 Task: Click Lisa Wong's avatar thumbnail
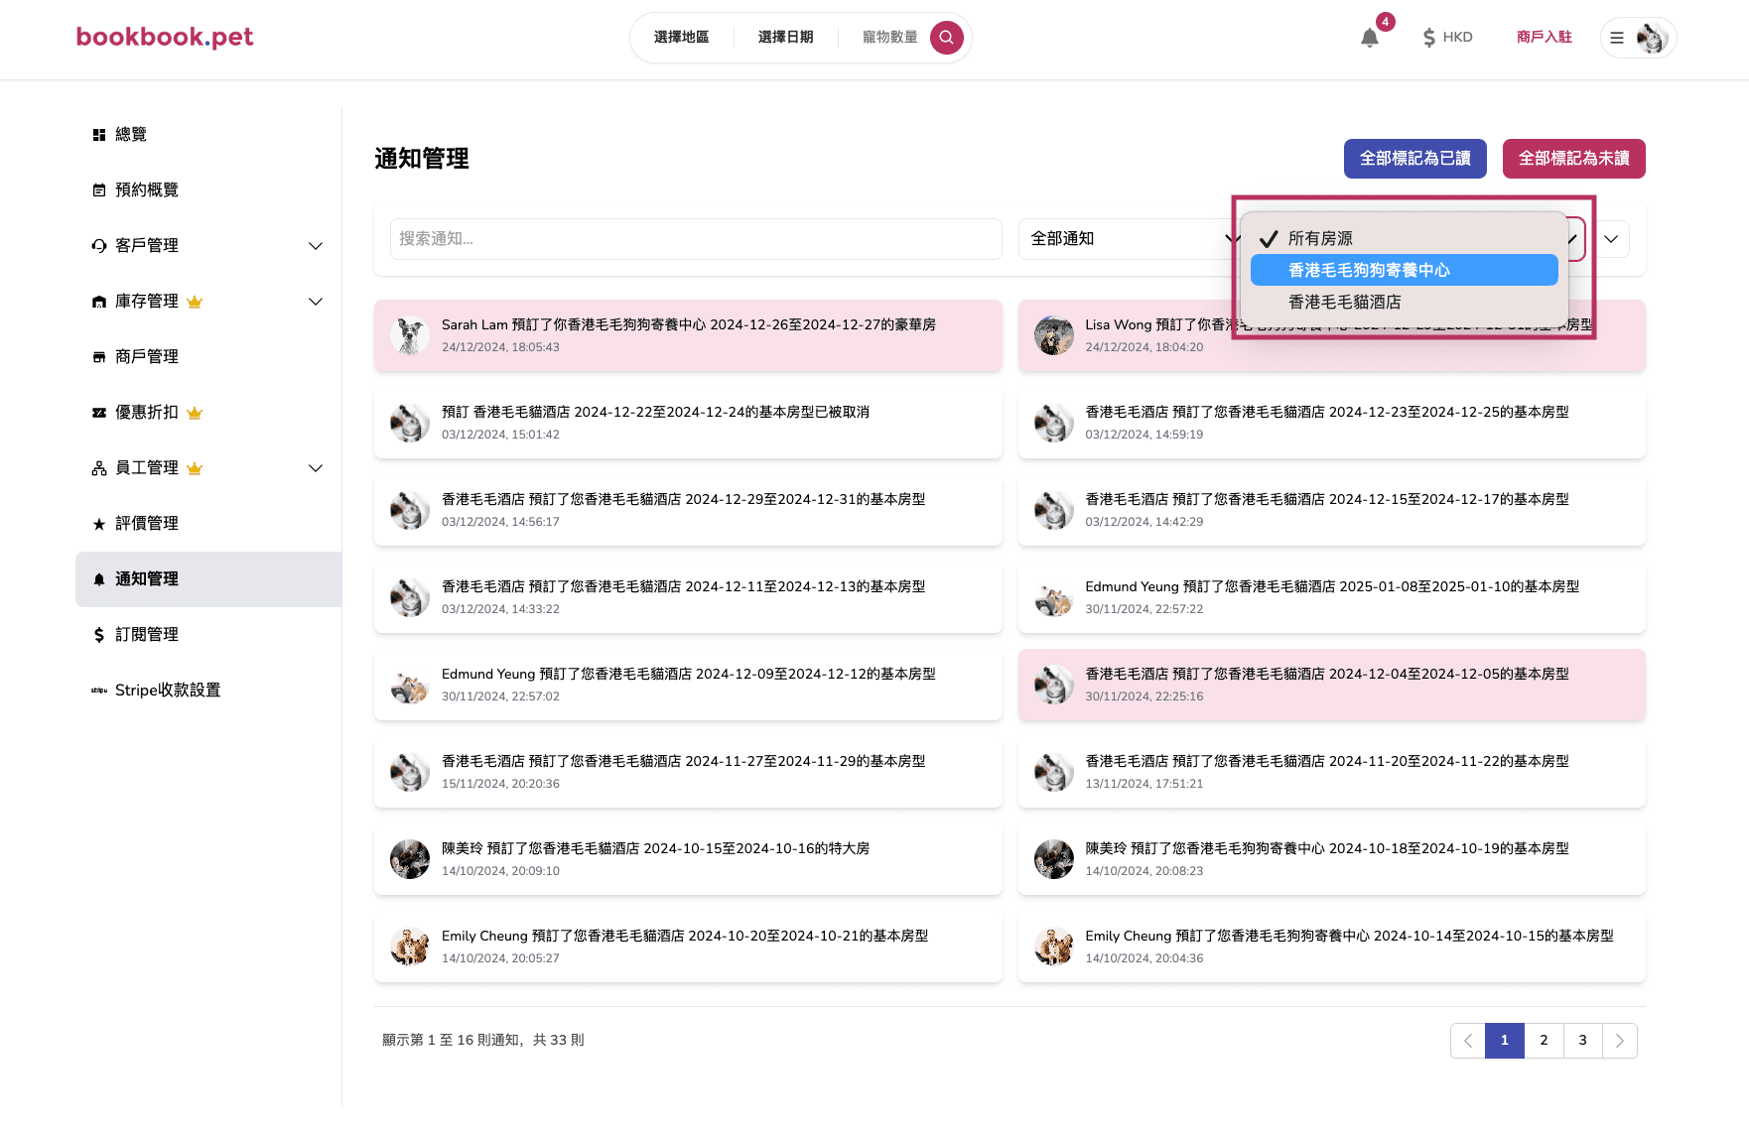1053,335
